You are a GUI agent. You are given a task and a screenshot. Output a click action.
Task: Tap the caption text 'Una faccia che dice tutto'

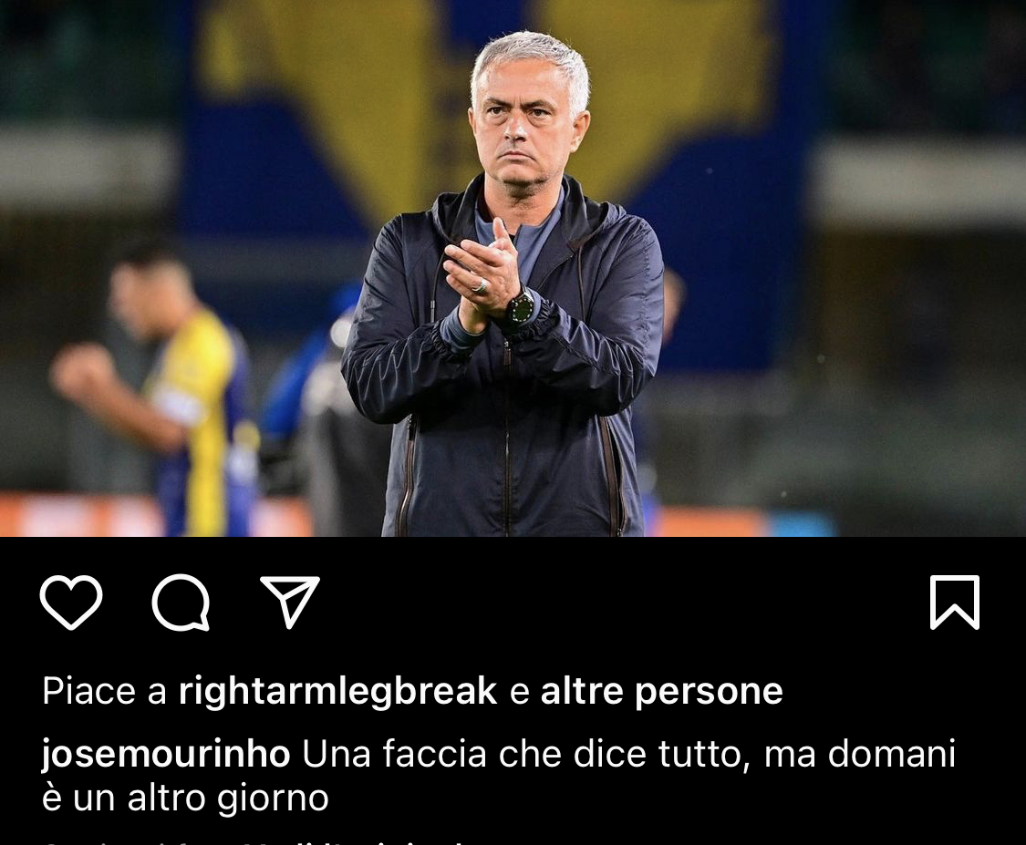click(523, 754)
